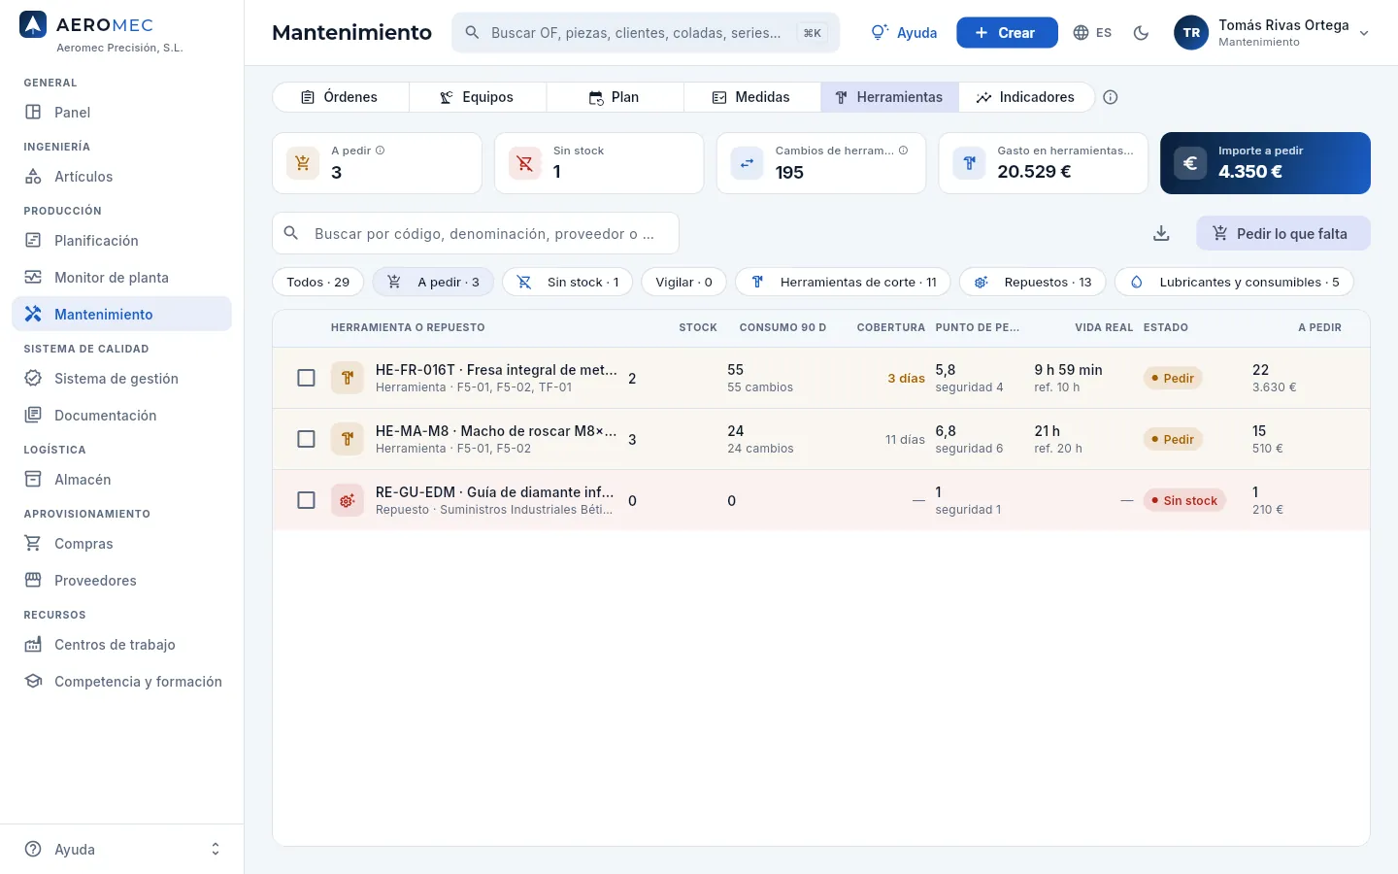Open the Medidas tab

point(752,97)
